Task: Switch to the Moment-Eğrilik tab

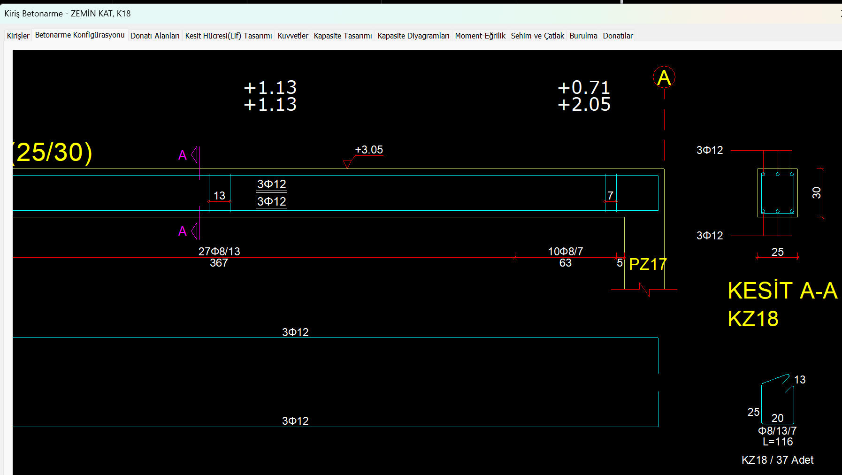Action: coord(480,36)
